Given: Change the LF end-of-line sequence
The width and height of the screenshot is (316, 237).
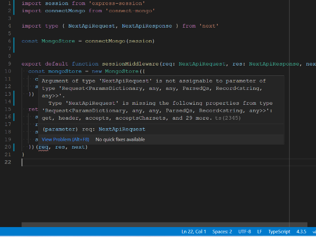Looking at the screenshot, I should pos(260,232).
